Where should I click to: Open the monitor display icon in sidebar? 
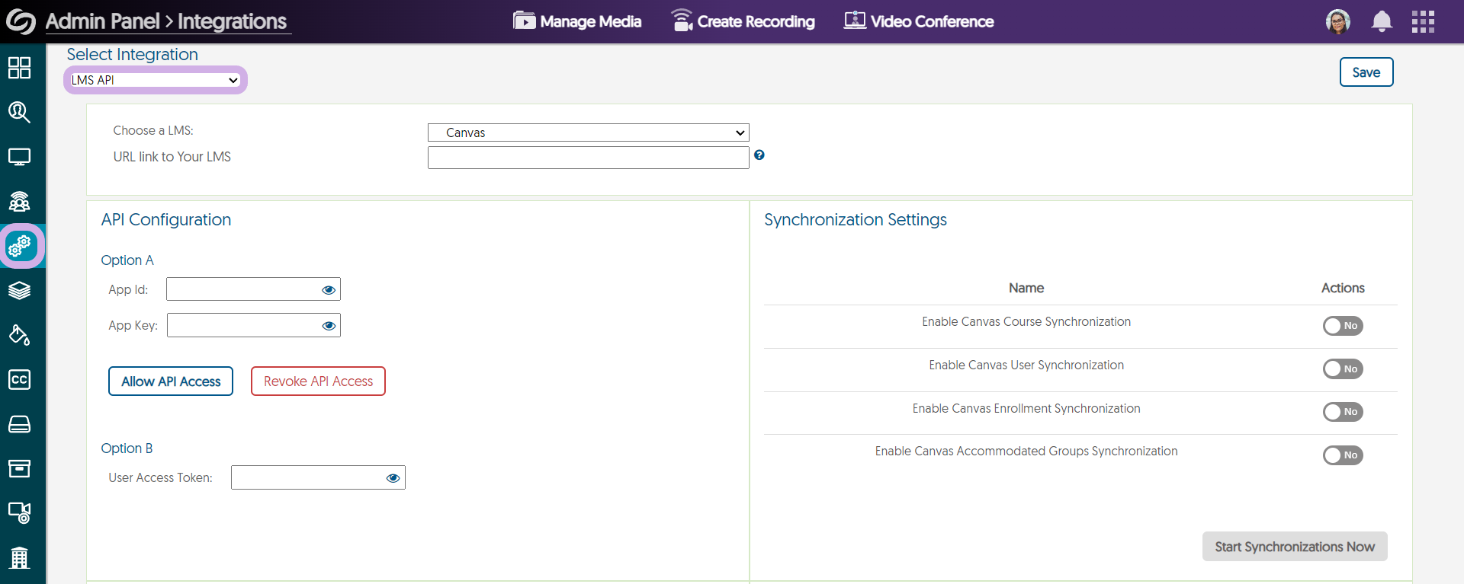tap(19, 157)
